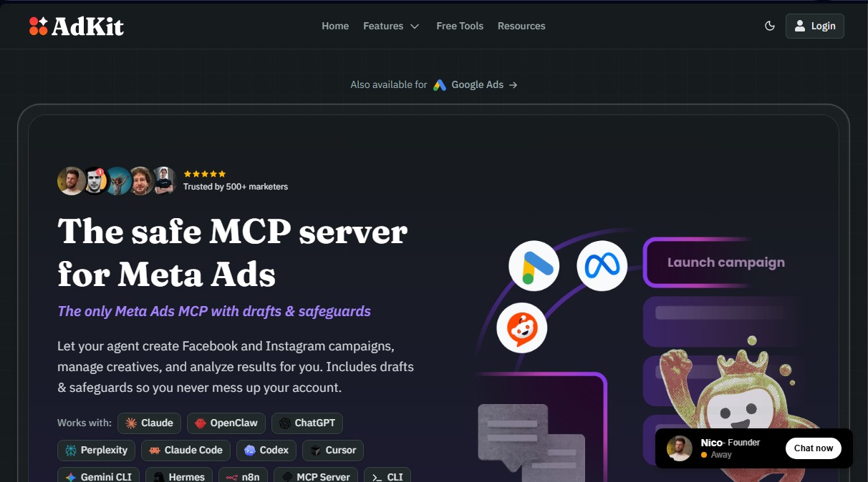Click the arrow next to Google Ads
This screenshot has width=868, height=482.
513,84
